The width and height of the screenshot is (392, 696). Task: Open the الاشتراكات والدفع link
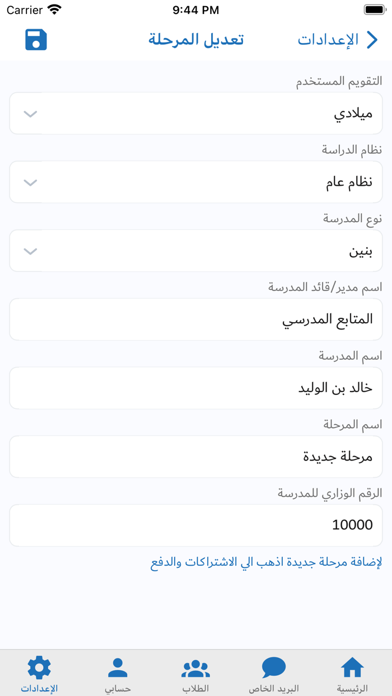[196, 564]
